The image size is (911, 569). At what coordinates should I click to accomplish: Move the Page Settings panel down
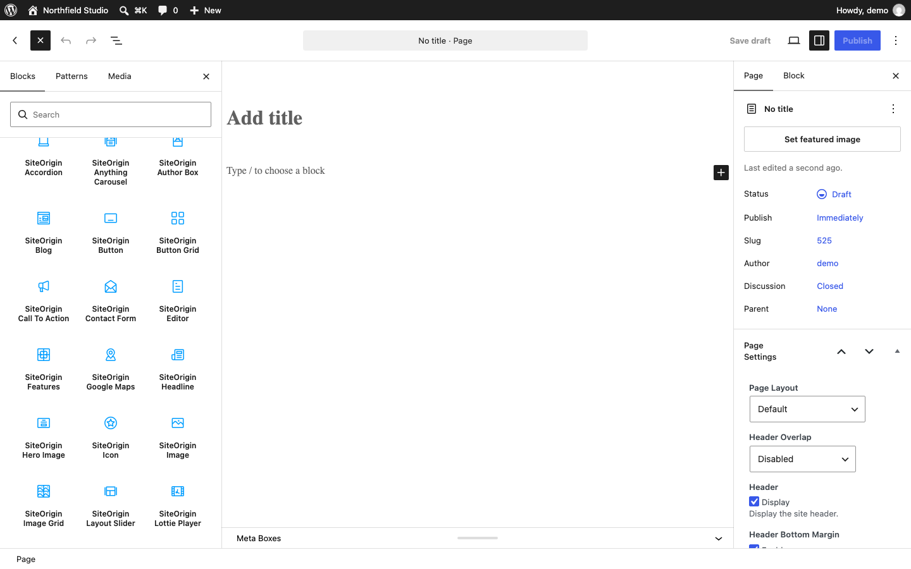pos(869,352)
